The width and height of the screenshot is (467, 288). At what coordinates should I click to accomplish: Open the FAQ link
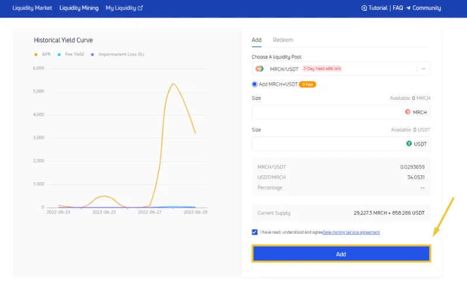coord(398,8)
